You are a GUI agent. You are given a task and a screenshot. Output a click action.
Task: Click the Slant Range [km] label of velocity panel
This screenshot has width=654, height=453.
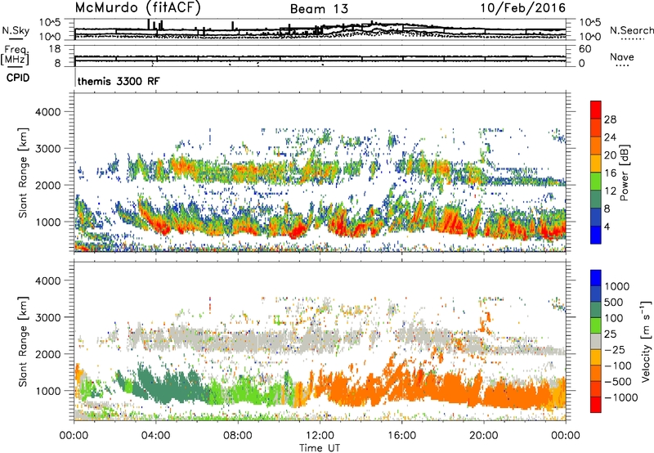point(23,341)
